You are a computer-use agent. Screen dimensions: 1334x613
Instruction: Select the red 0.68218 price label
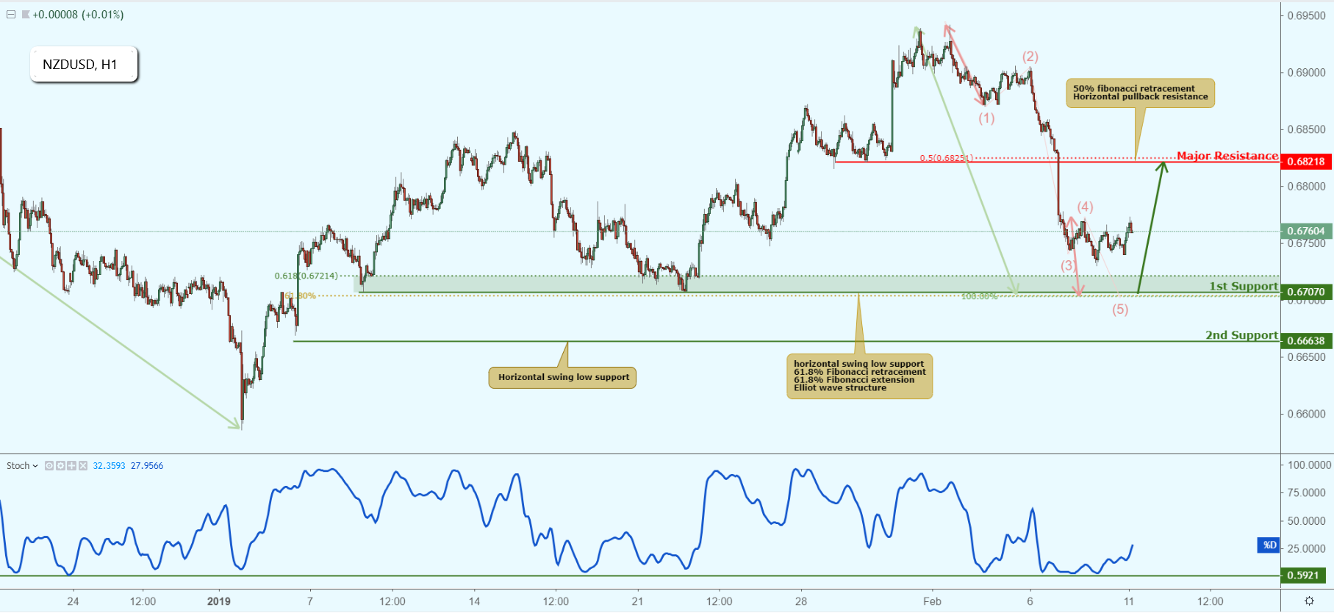1306,162
